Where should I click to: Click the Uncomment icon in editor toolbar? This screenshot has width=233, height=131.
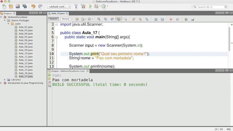pyautogui.click(x=193, y=19)
